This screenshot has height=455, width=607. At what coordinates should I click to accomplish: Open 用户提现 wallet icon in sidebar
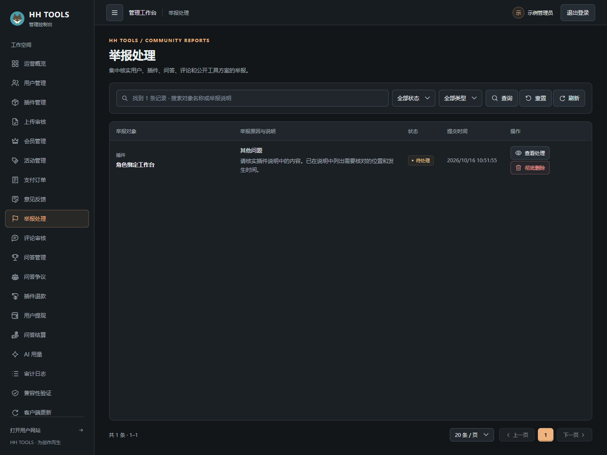click(x=15, y=316)
